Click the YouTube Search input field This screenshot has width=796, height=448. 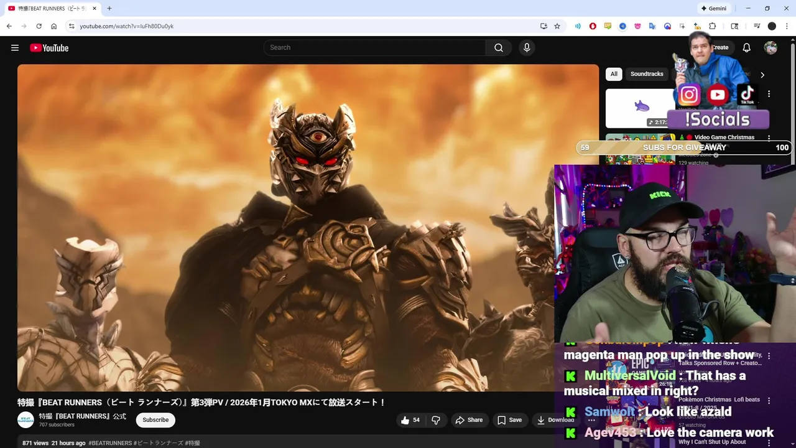point(375,48)
